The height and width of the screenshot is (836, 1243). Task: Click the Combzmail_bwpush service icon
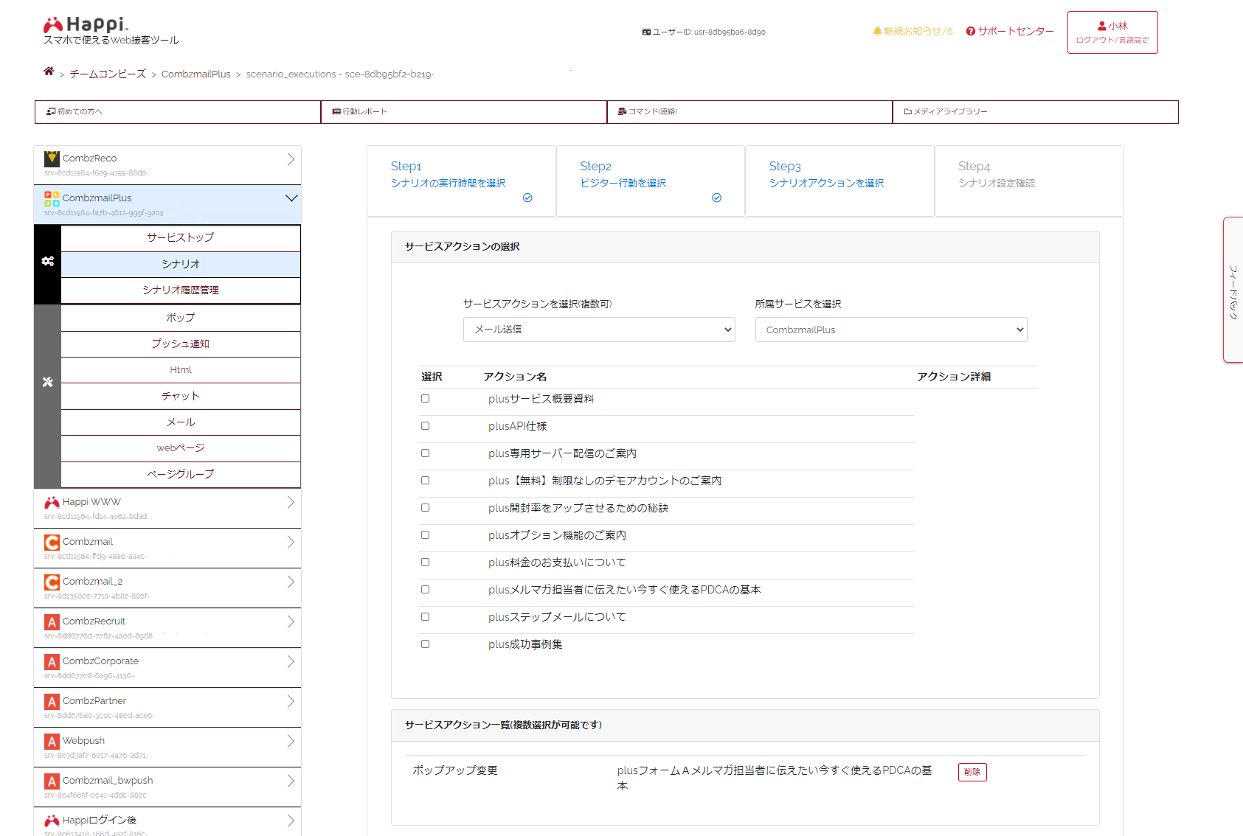pyautogui.click(x=52, y=781)
